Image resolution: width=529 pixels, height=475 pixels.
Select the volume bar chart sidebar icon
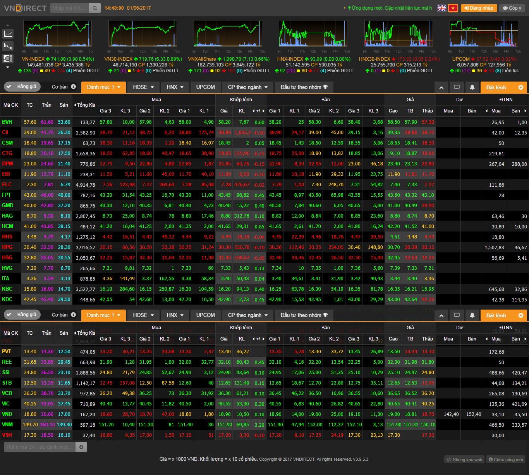click(8, 46)
